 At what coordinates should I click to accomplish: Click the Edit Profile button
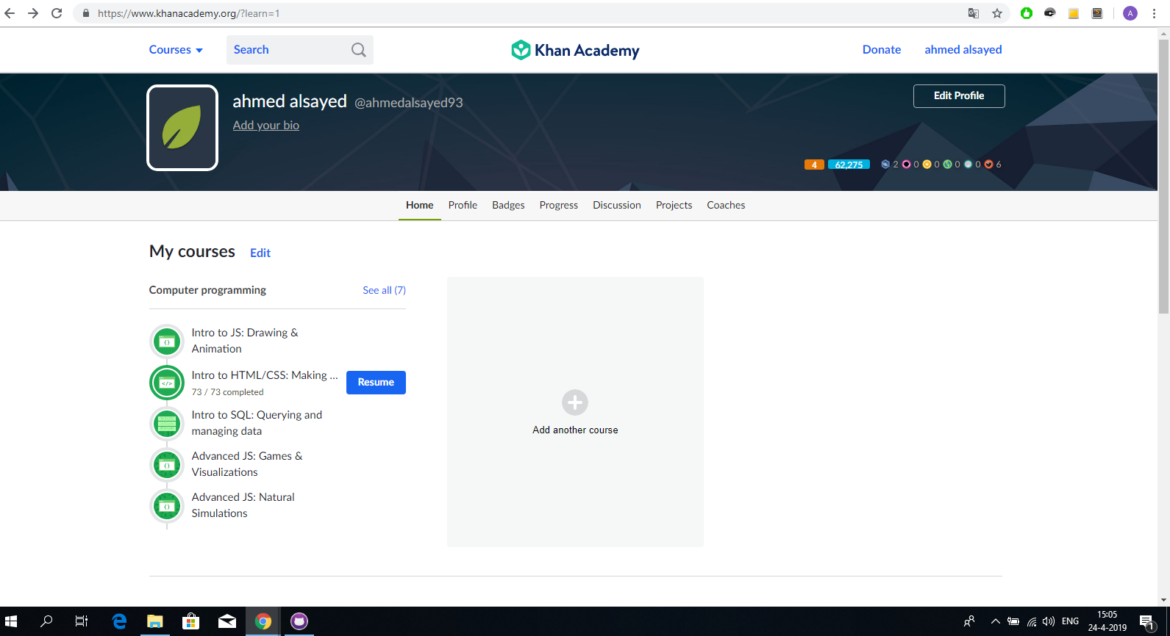959,96
